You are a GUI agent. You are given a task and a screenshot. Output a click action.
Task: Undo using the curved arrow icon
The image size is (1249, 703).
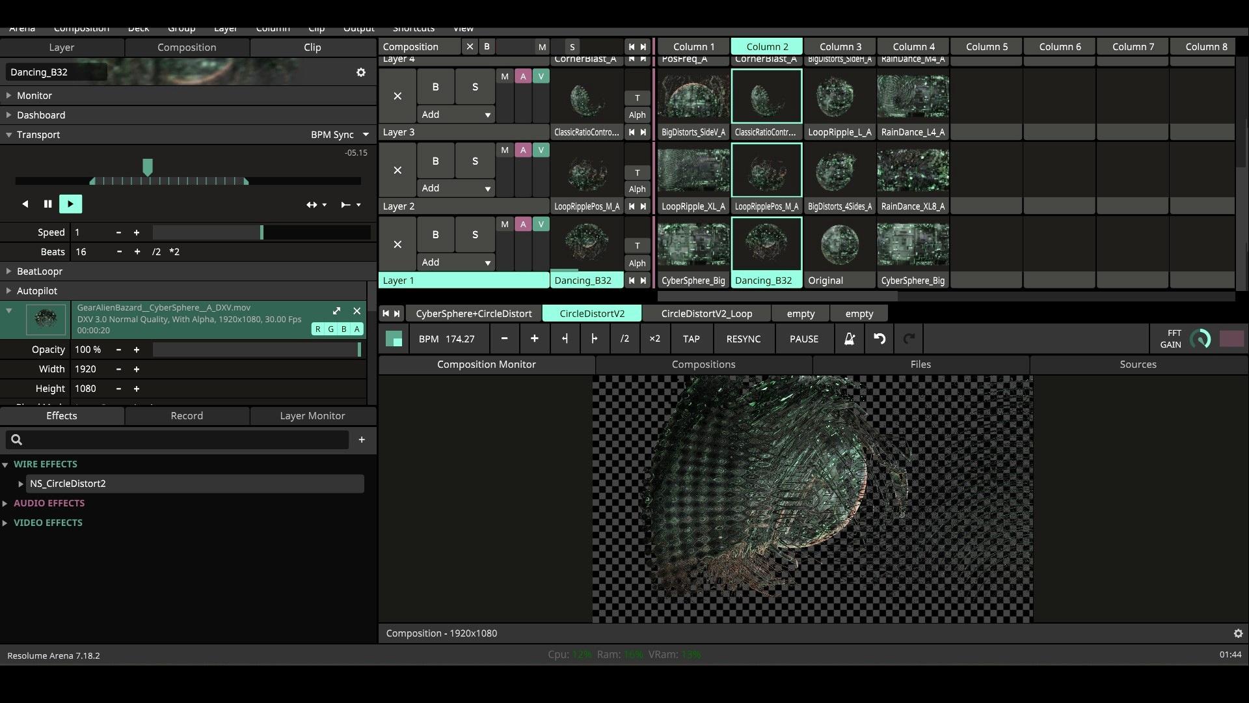[879, 339]
